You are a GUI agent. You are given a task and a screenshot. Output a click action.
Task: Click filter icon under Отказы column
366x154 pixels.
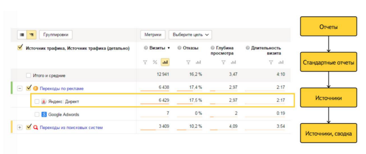(x=188, y=62)
